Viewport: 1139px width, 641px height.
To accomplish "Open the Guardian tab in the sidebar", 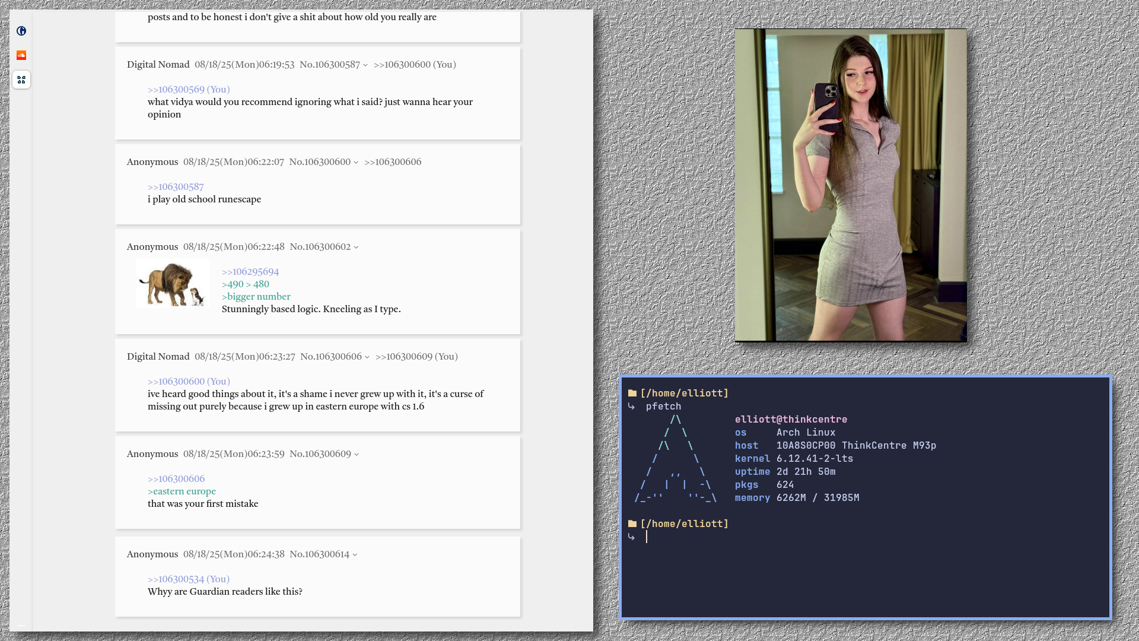I will click(x=21, y=31).
